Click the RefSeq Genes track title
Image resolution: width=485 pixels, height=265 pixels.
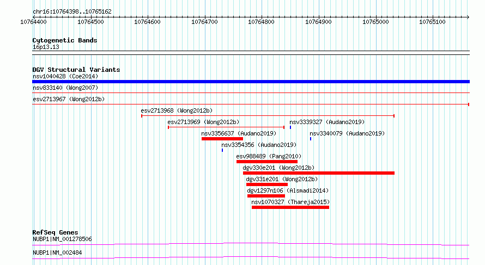pos(55,232)
